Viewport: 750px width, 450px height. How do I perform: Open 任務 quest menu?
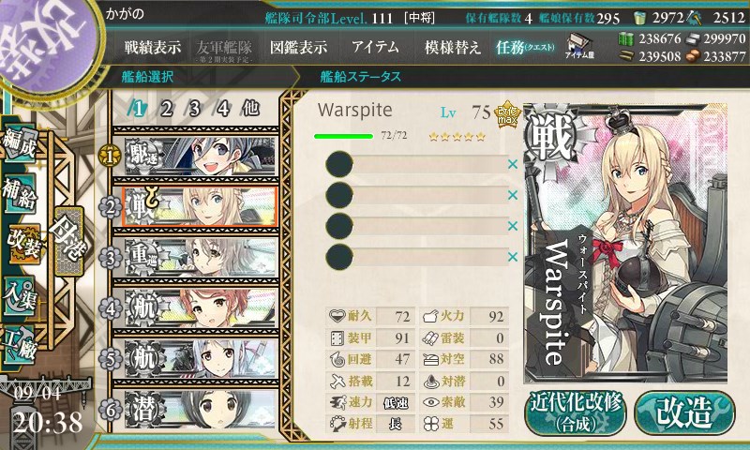[x=524, y=47]
